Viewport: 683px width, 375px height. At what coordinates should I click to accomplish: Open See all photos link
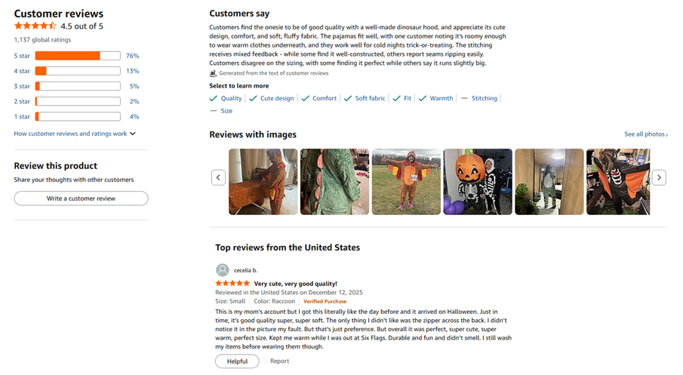coord(645,134)
